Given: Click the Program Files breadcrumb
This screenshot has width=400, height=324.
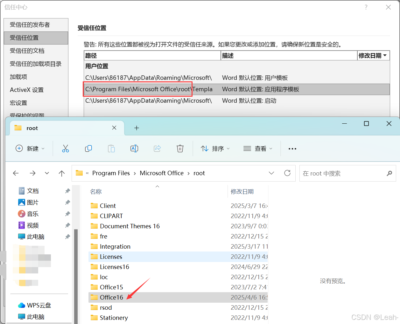Looking at the screenshot, I should click(111, 173).
